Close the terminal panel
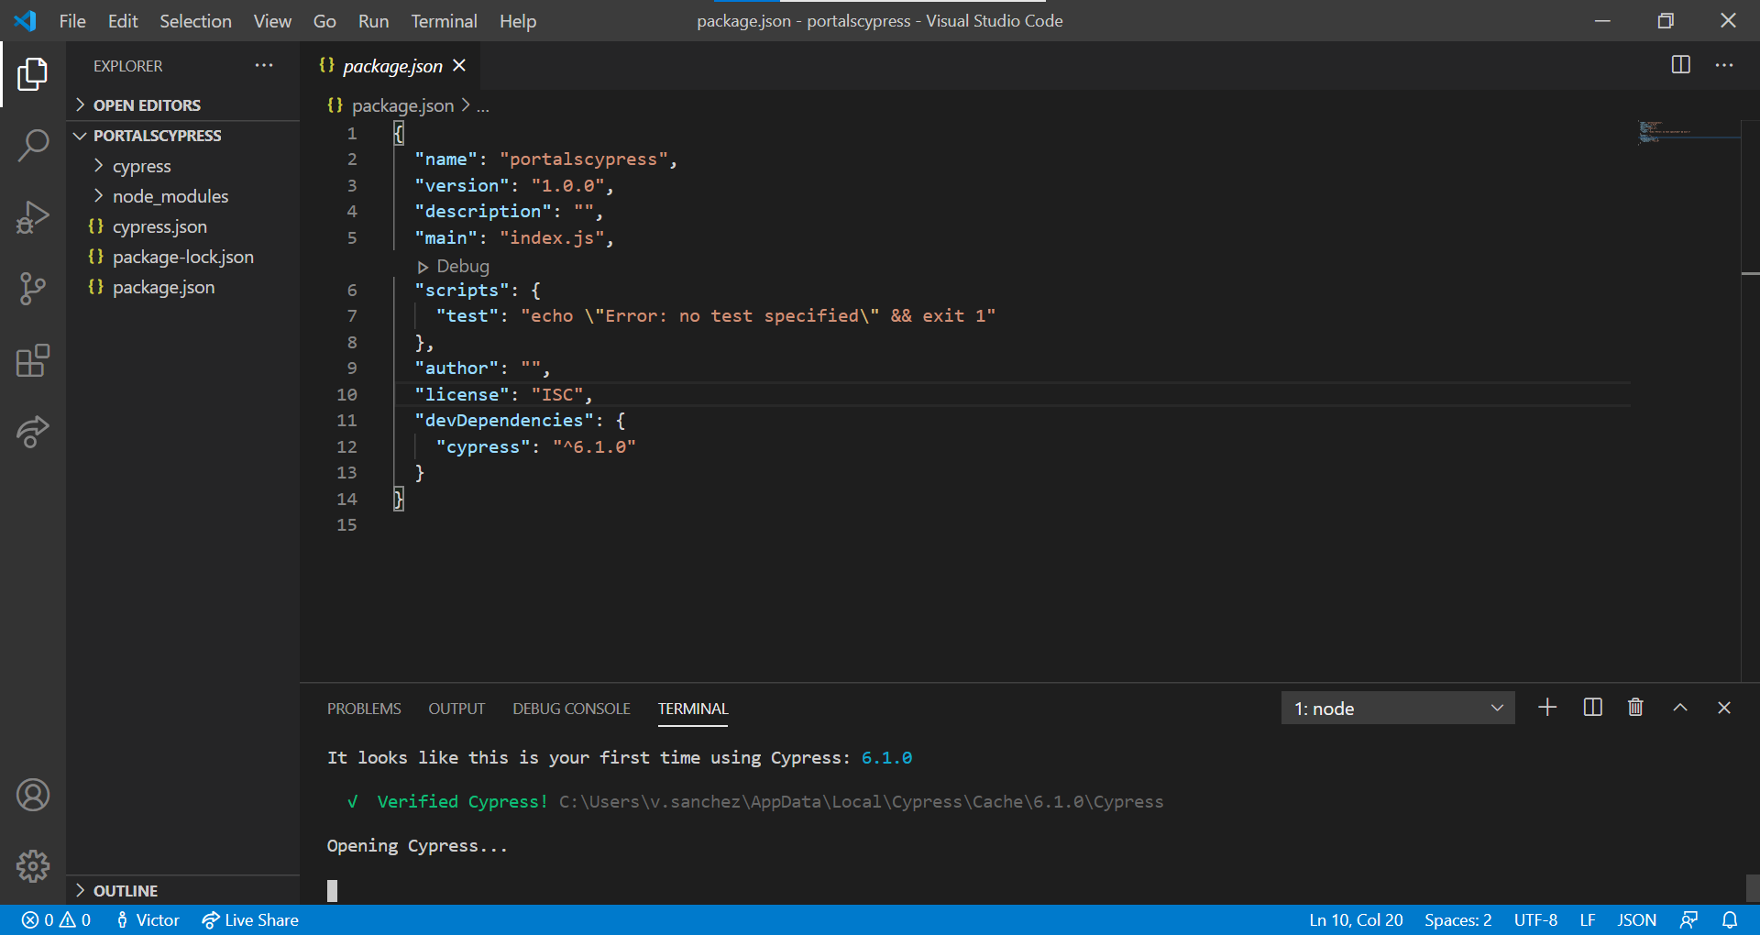 click(x=1724, y=708)
